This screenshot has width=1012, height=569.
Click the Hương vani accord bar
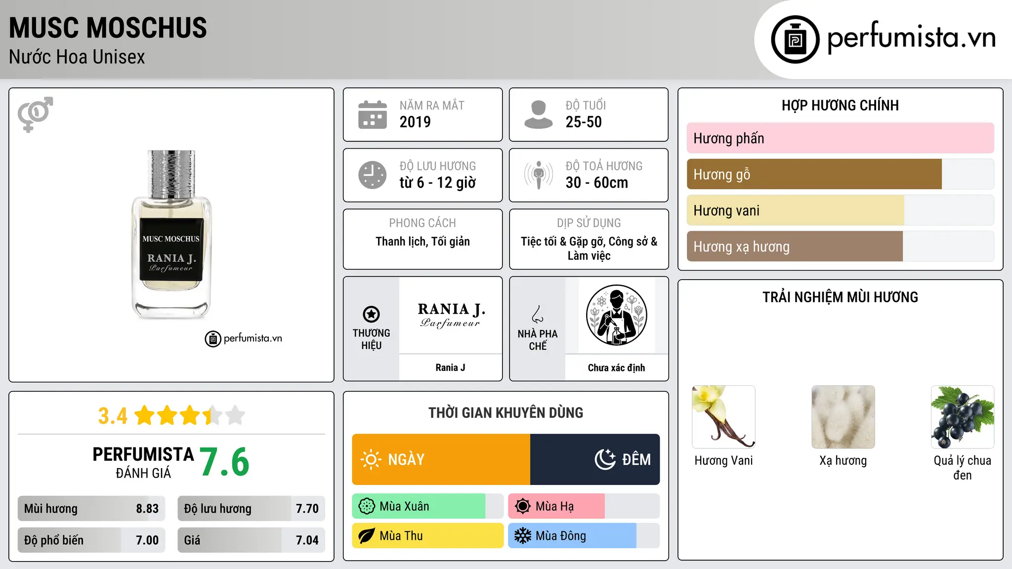click(x=841, y=210)
